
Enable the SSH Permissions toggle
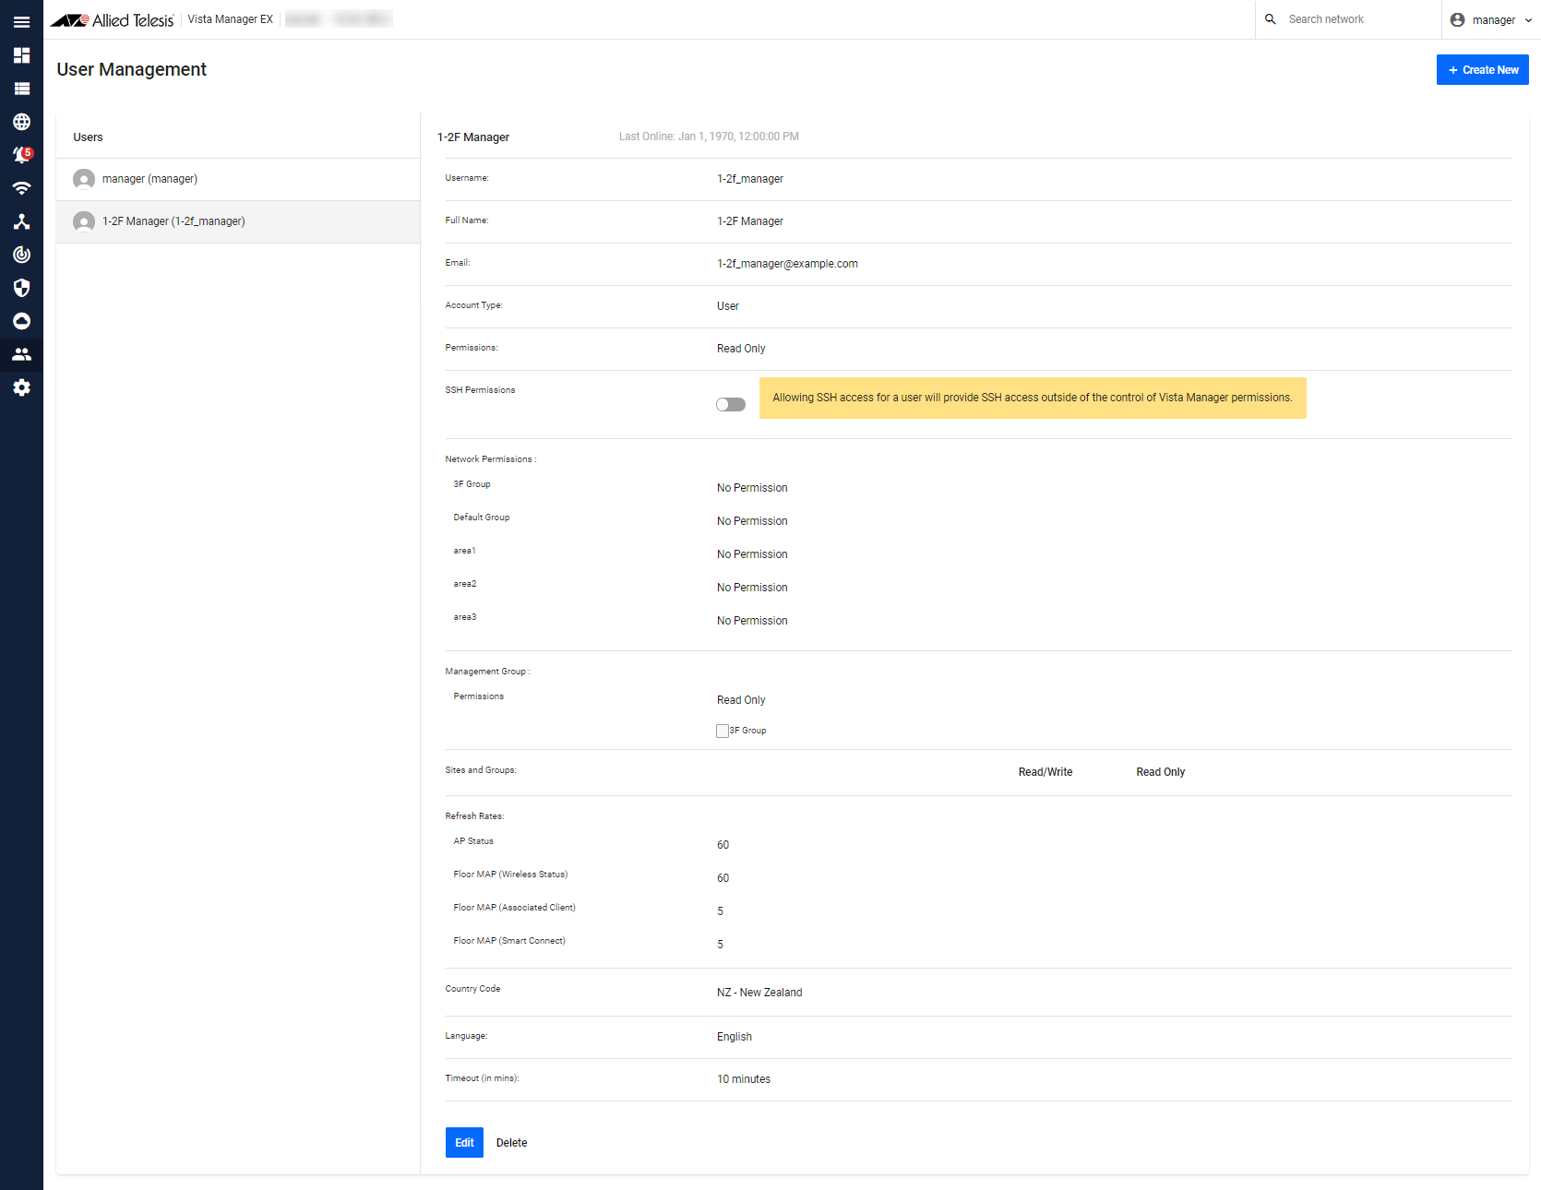[x=730, y=405]
